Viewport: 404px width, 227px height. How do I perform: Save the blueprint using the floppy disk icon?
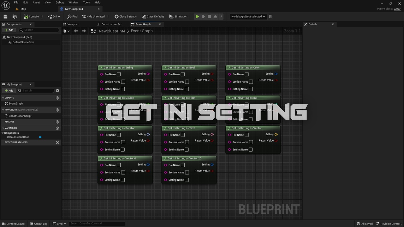coord(5,16)
